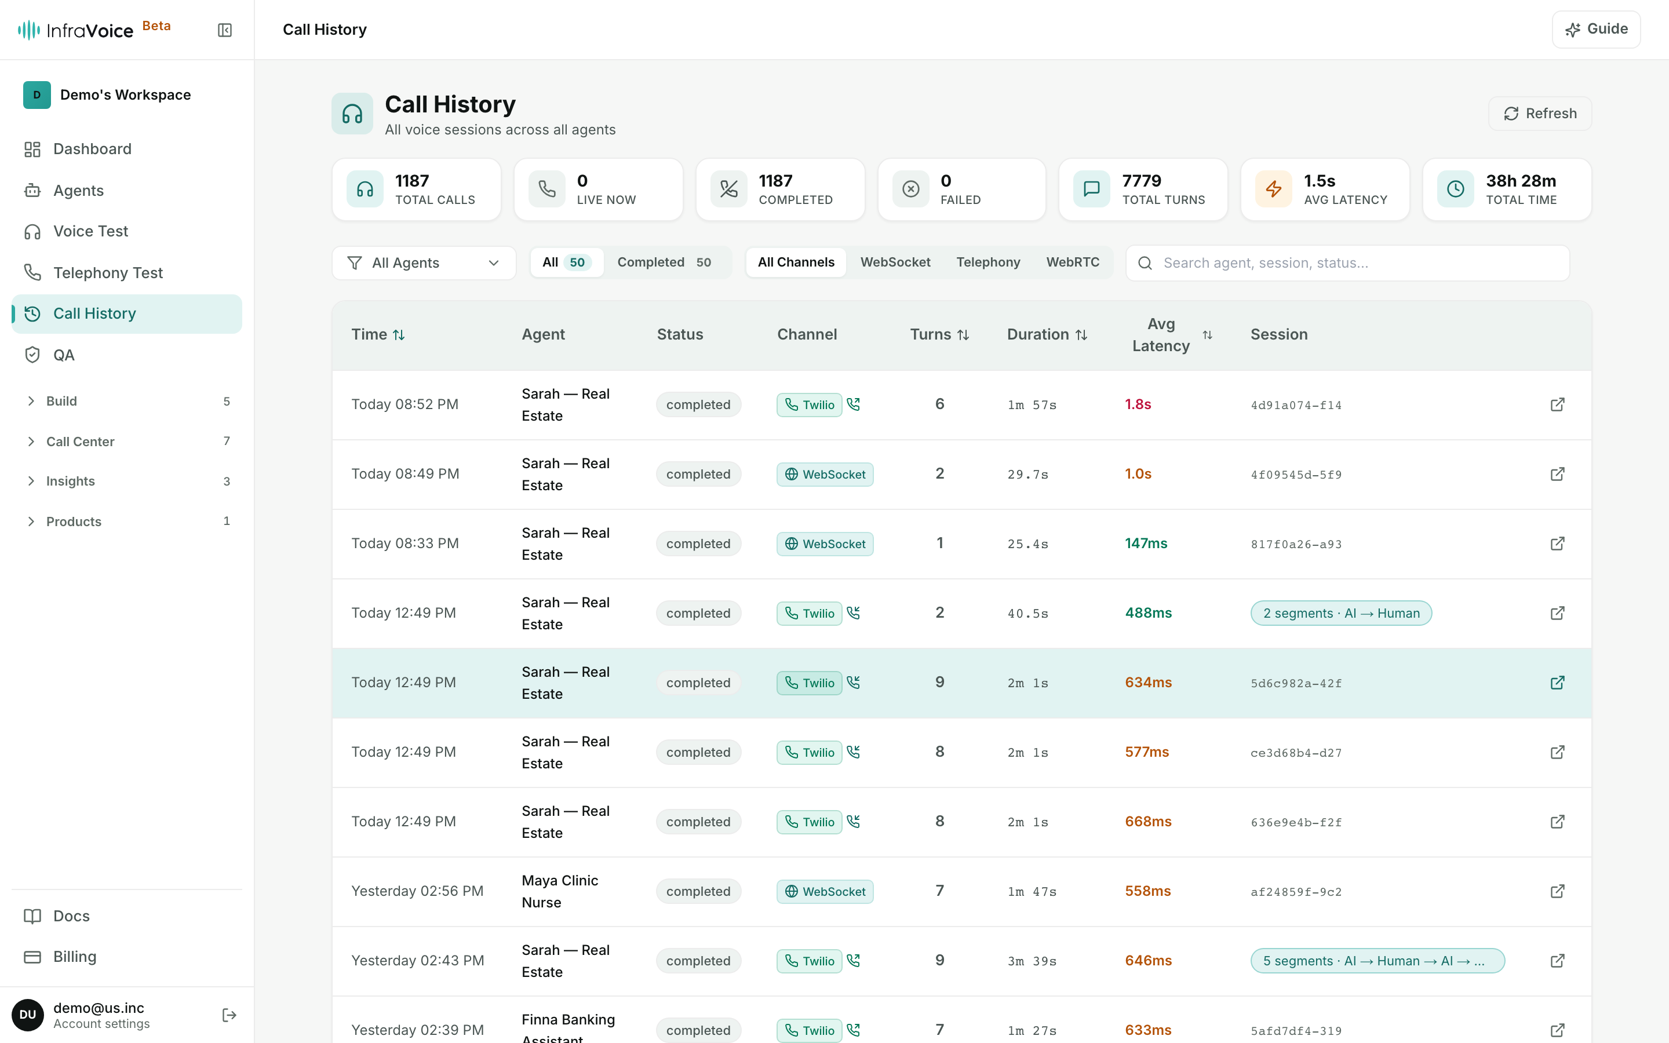Screen dimensions: 1669x1043
Task: Open session 636e9e4b-f2f external link icon
Action: tap(1557, 822)
